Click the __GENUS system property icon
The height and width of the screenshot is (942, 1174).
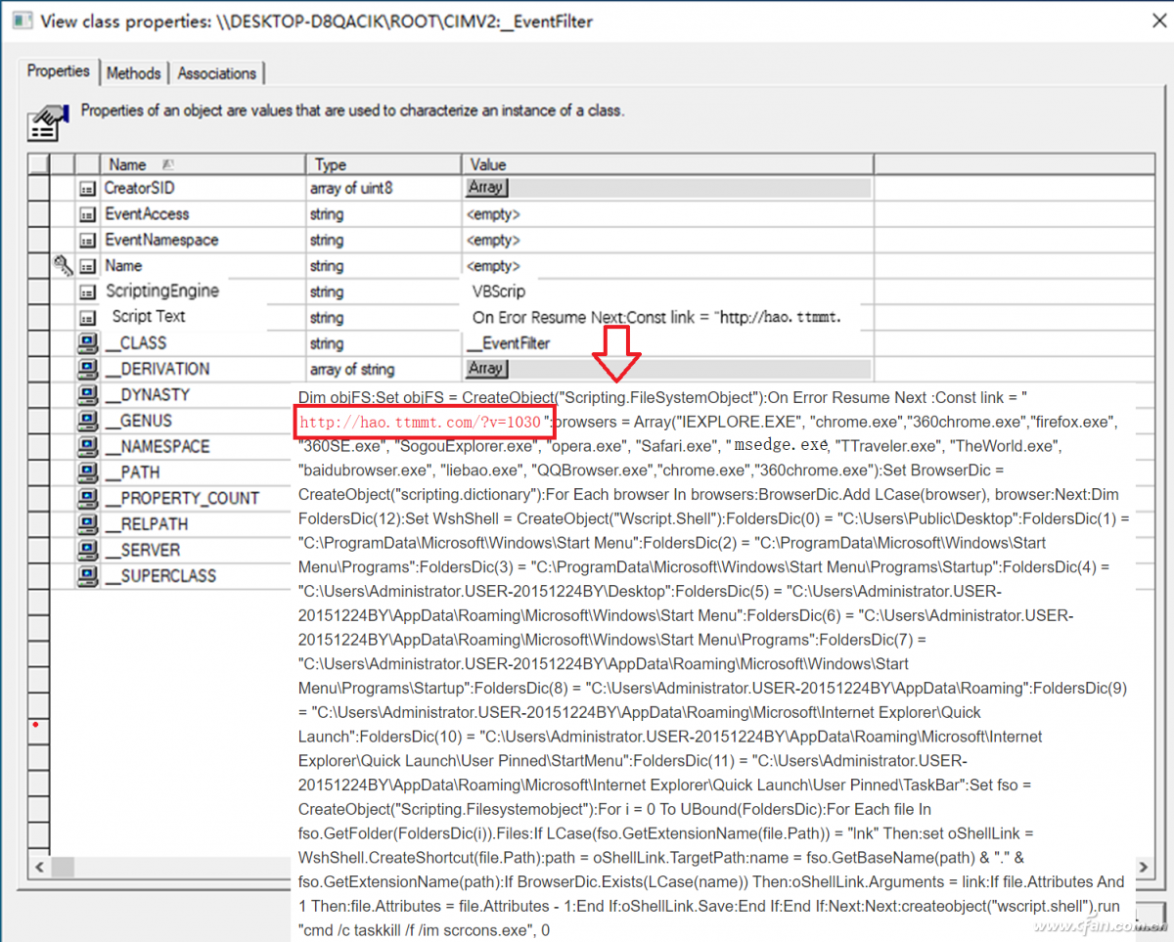(87, 421)
